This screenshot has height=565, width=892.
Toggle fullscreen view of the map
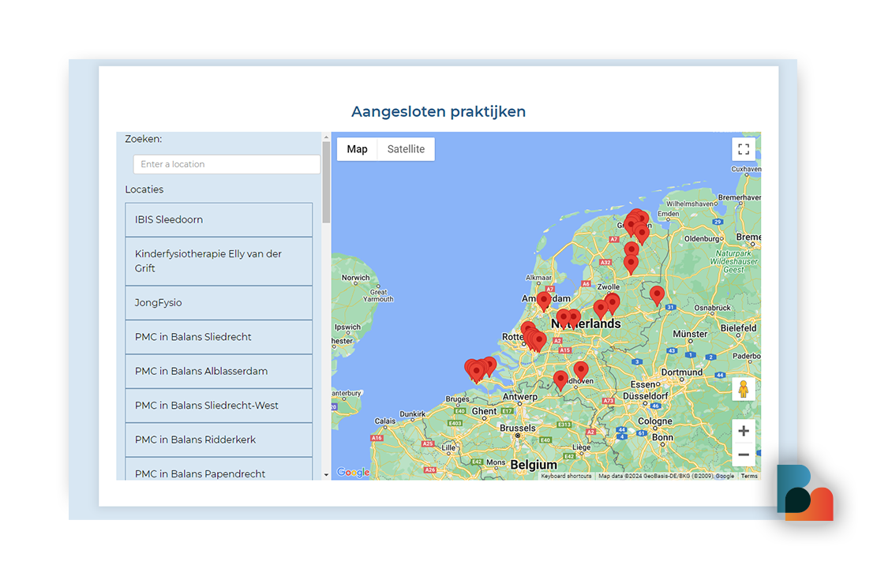[743, 149]
